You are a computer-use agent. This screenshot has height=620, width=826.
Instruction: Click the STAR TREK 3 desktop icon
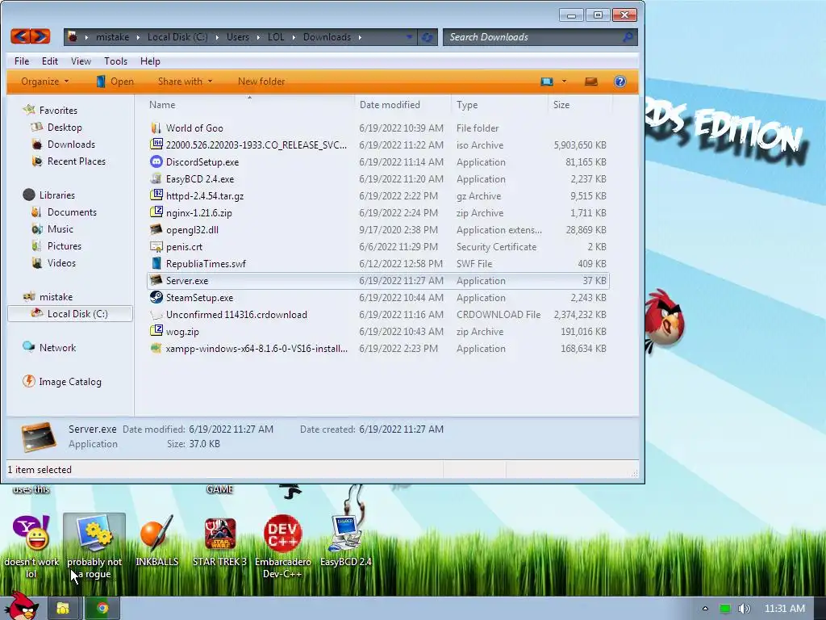click(219, 534)
